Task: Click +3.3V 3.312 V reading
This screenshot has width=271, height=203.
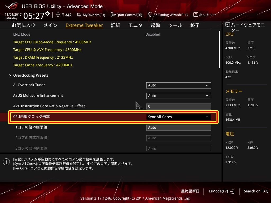Action: (231, 162)
